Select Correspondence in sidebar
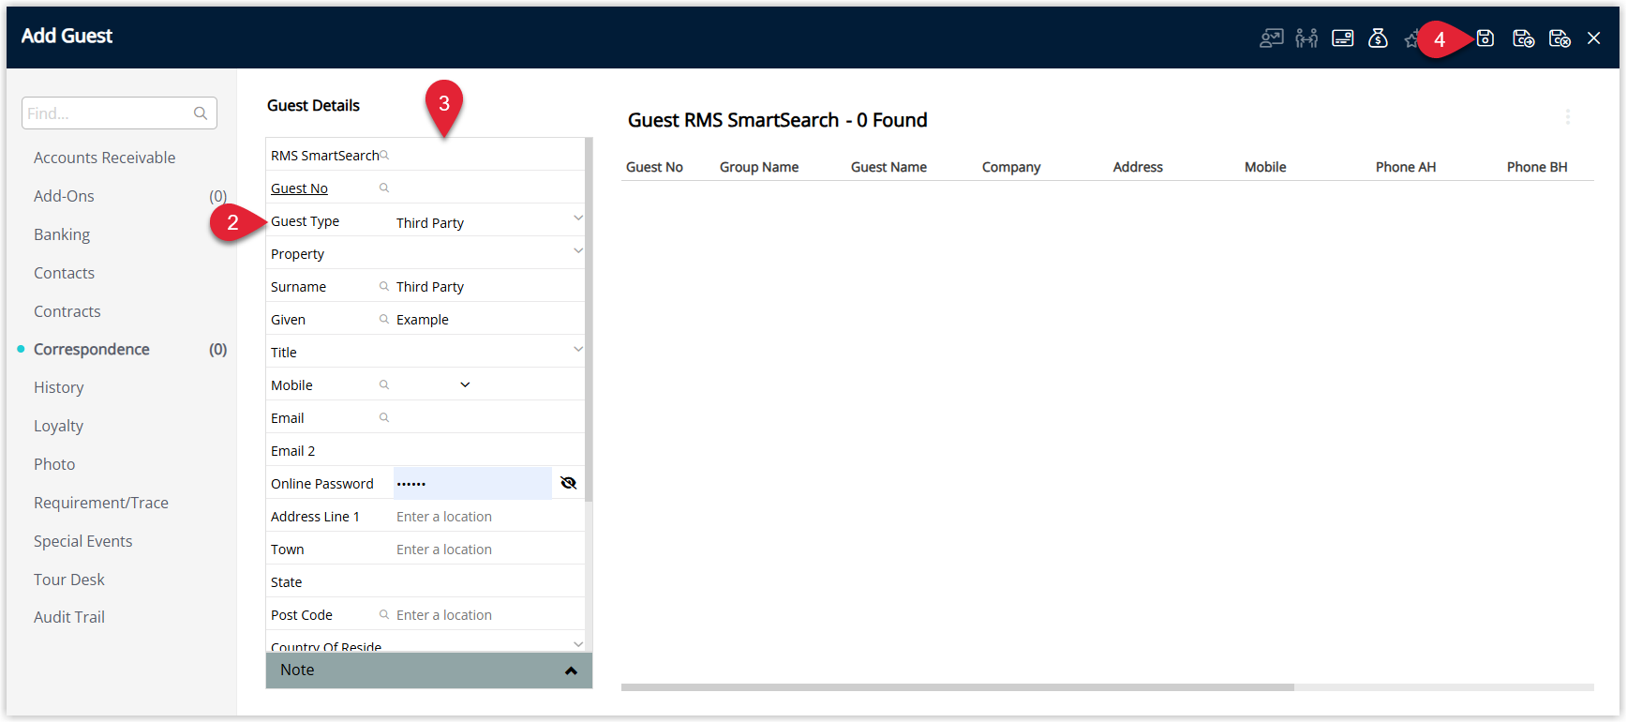The image size is (1627, 723). point(92,349)
